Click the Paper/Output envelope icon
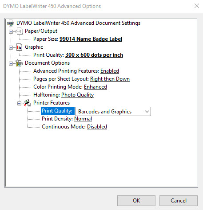The height and width of the screenshot is (210, 203). click(19, 31)
